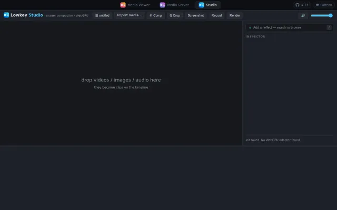Image resolution: width=337 pixels, height=210 pixels.
Task: Click the slash shortcut badge in effect search
Action: pos(329,27)
